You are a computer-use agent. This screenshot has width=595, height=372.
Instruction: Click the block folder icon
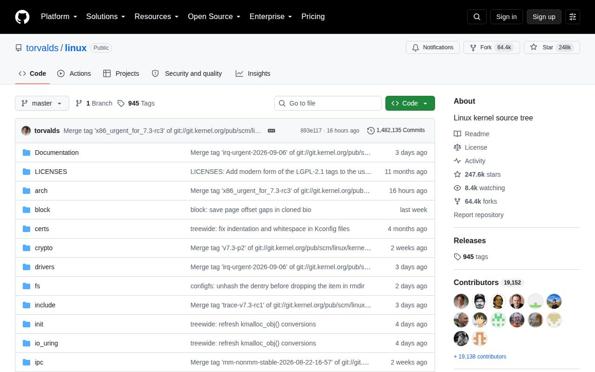tap(26, 210)
